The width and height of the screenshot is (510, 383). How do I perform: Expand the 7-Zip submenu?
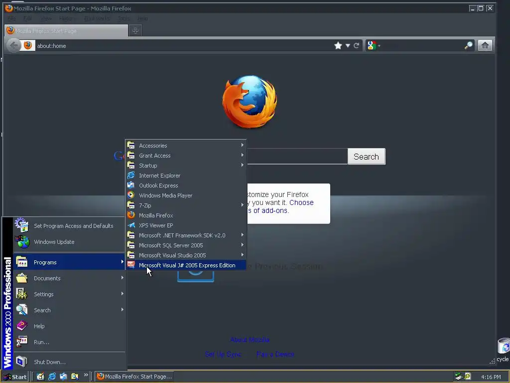coord(186,205)
